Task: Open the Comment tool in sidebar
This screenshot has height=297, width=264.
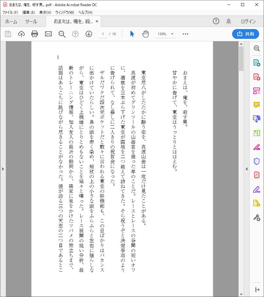Action: tap(257, 105)
